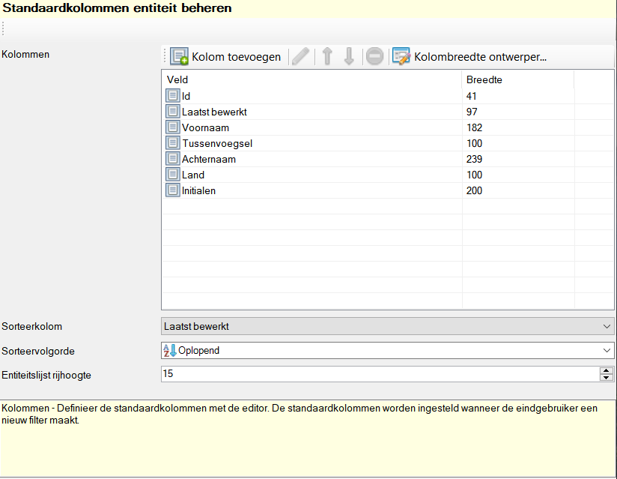
Task: Click the remove column minus icon
Action: [375, 57]
